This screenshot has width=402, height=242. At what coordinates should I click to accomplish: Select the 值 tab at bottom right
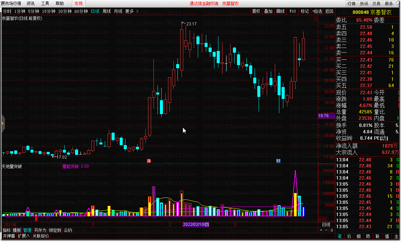click(x=387, y=236)
